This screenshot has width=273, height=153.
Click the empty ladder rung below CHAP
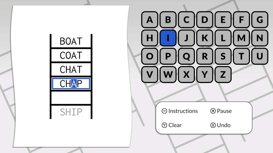pos(71,98)
